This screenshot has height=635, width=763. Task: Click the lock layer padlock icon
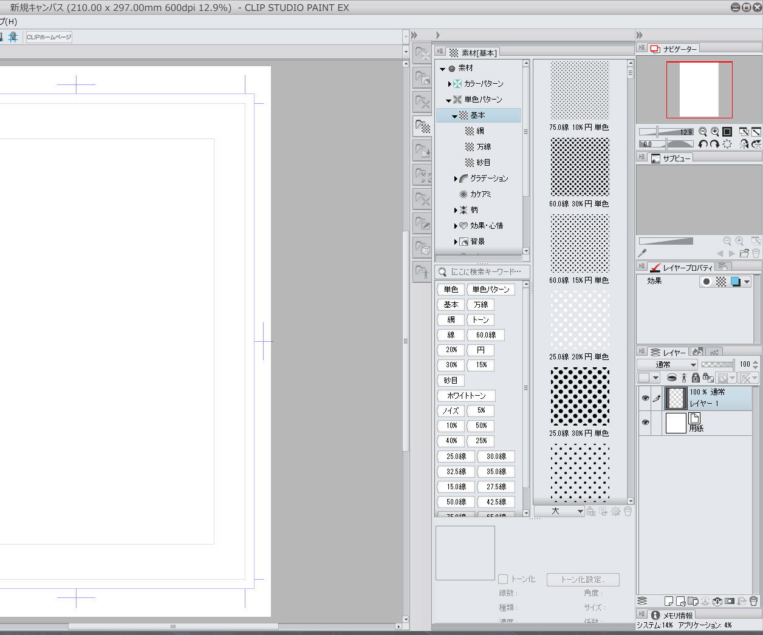pos(696,378)
